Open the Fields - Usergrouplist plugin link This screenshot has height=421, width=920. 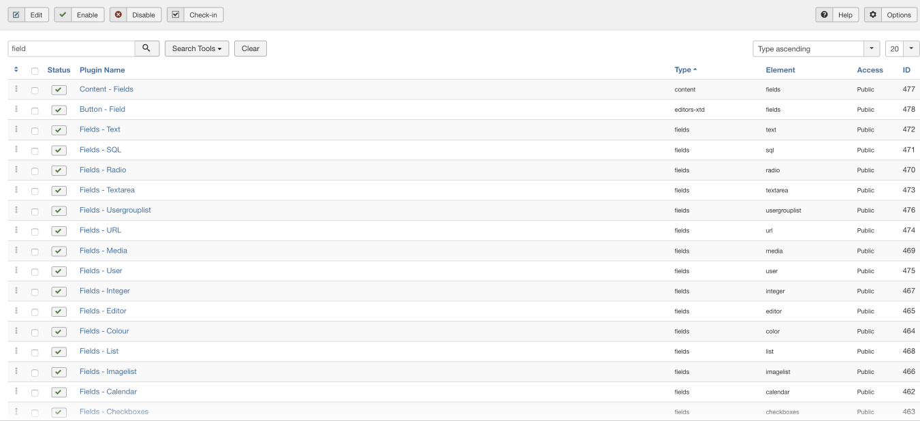point(115,210)
